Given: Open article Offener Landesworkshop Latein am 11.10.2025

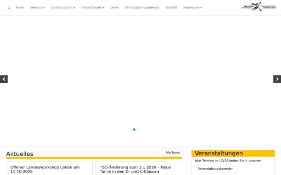Looking at the screenshot, I should coord(45,169).
